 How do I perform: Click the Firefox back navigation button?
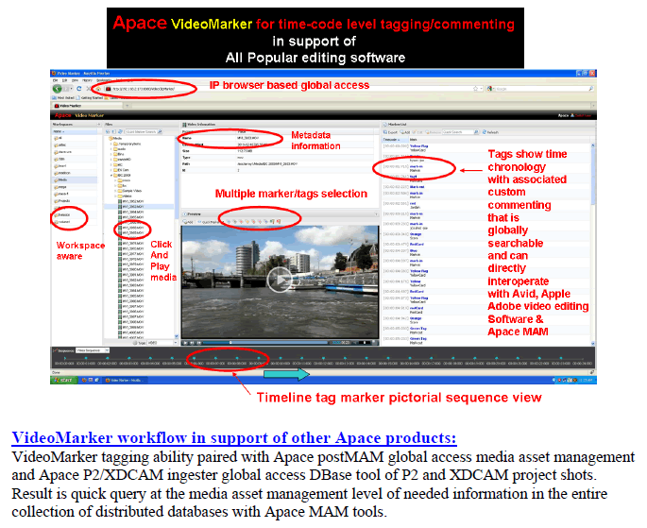point(57,89)
